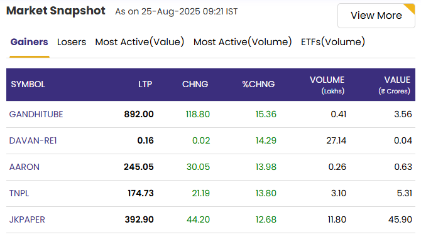
Task: Click the CHNG column header
Action: 195,85
